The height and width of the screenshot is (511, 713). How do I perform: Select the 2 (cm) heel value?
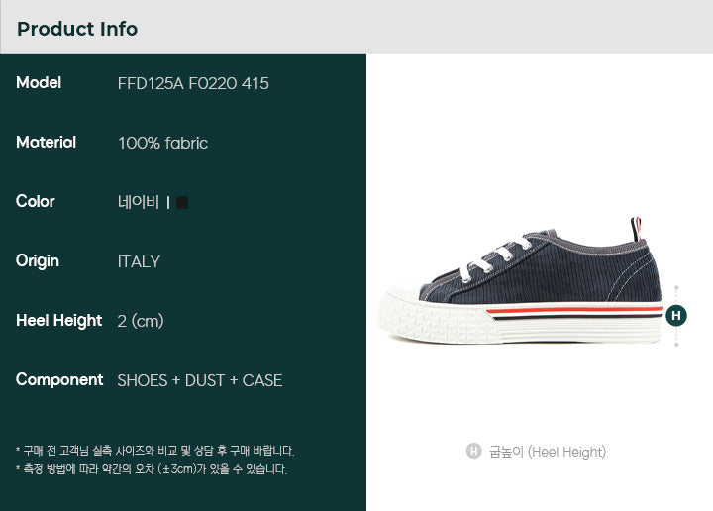point(141,321)
